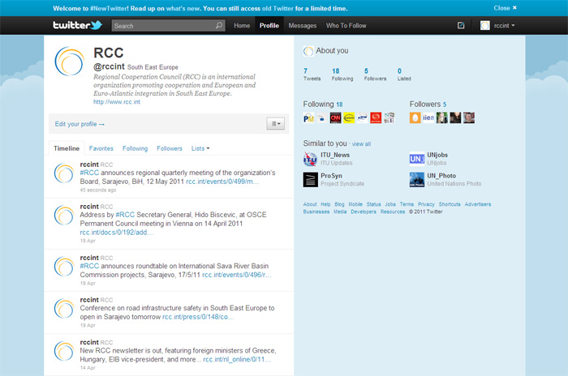Open the list options dropdown button
568x376 pixels.
click(276, 123)
